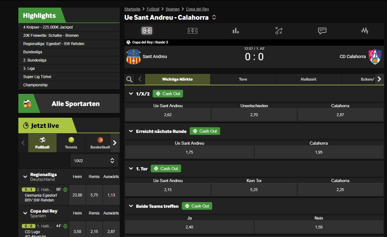Collapse Regionalliga Deutschland live group
The image size is (387, 237).
(25, 177)
